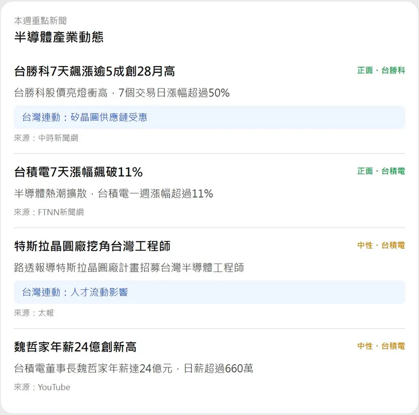Image resolution: width=419 pixels, height=415 pixels.
Task: Visit the YouTube source link
Action: click(54, 387)
